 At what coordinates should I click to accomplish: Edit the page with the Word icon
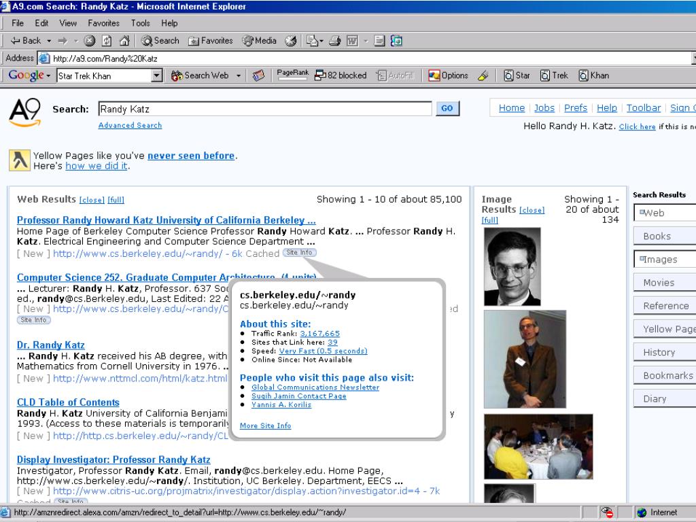tap(353, 41)
